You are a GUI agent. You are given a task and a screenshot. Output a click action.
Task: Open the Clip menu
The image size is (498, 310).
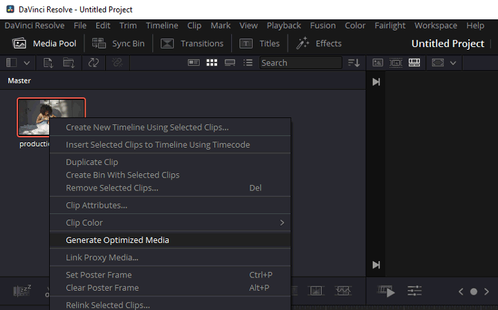(x=194, y=26)
